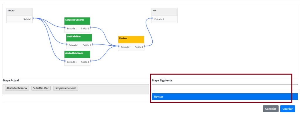Click the FIN node's Entrada 1 input connector
The width and height of the screenshot is (300, 117).
pos(152,19)
